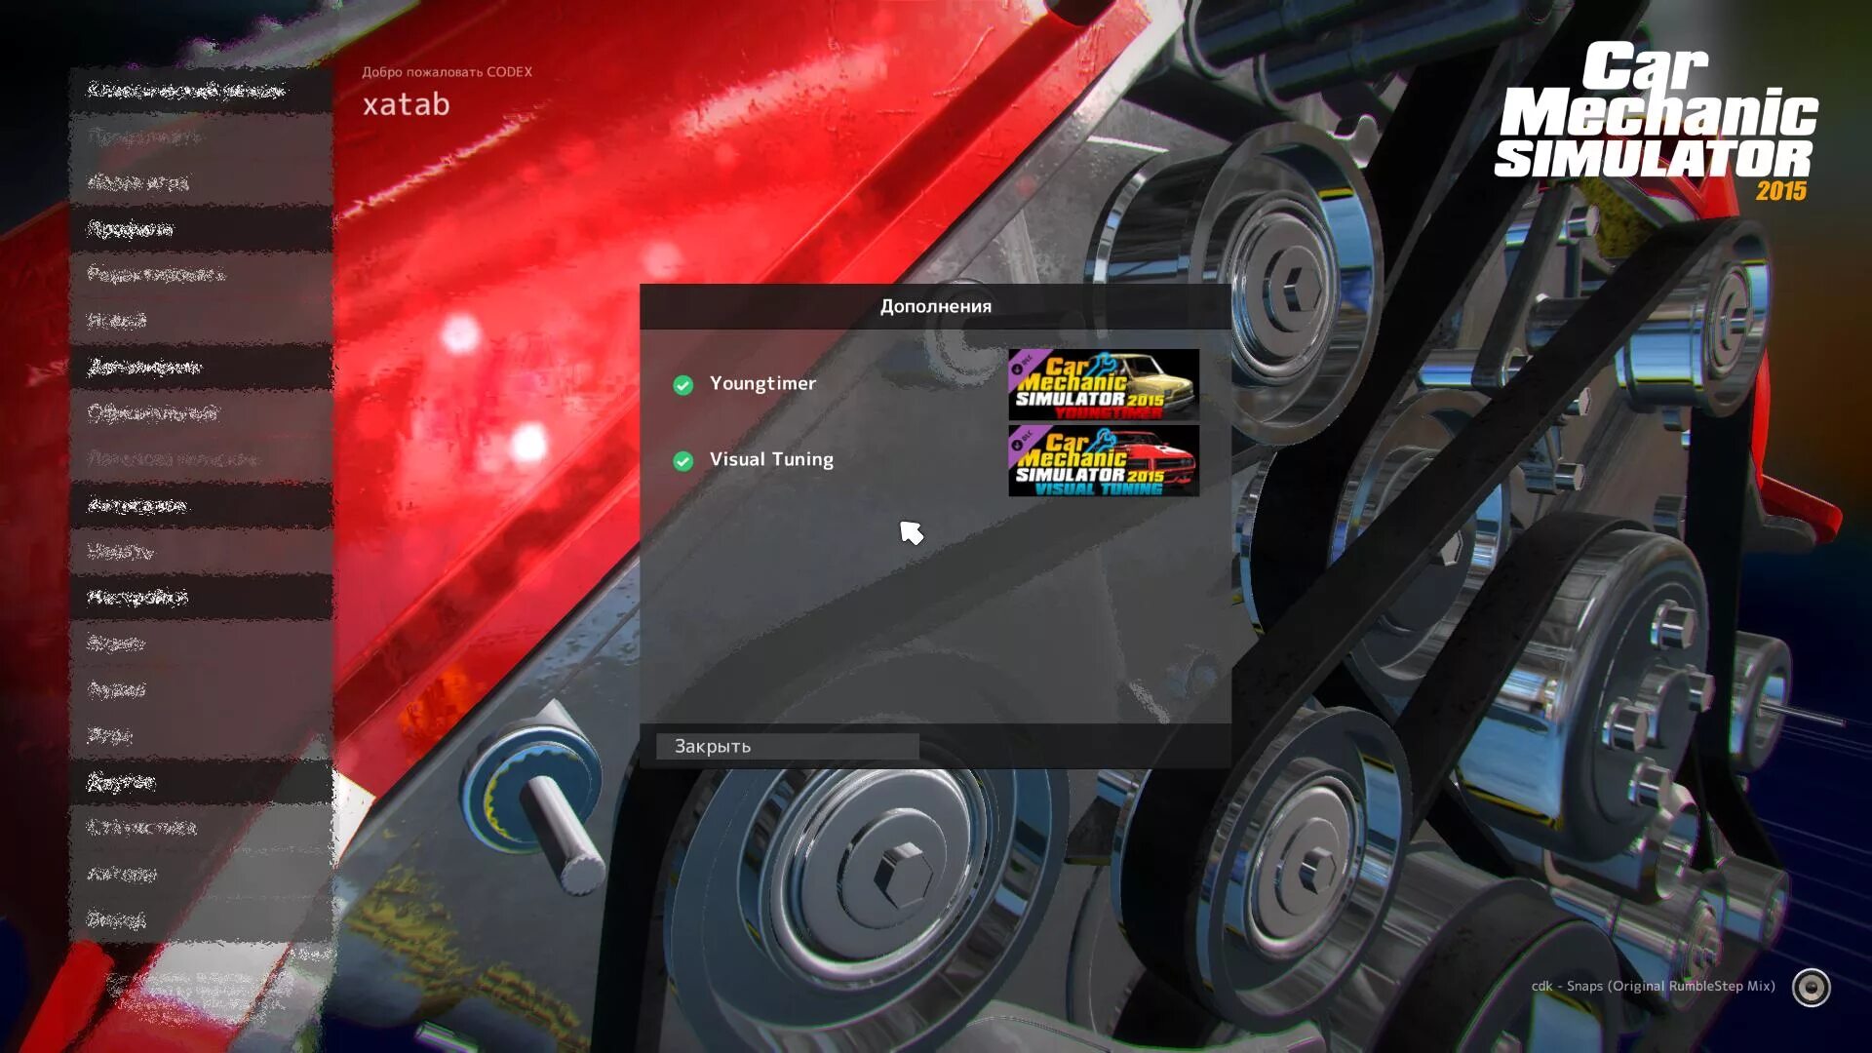1872x1053 pixels.
Task: Open Статистика in the left menu
Action: point(142,828)
